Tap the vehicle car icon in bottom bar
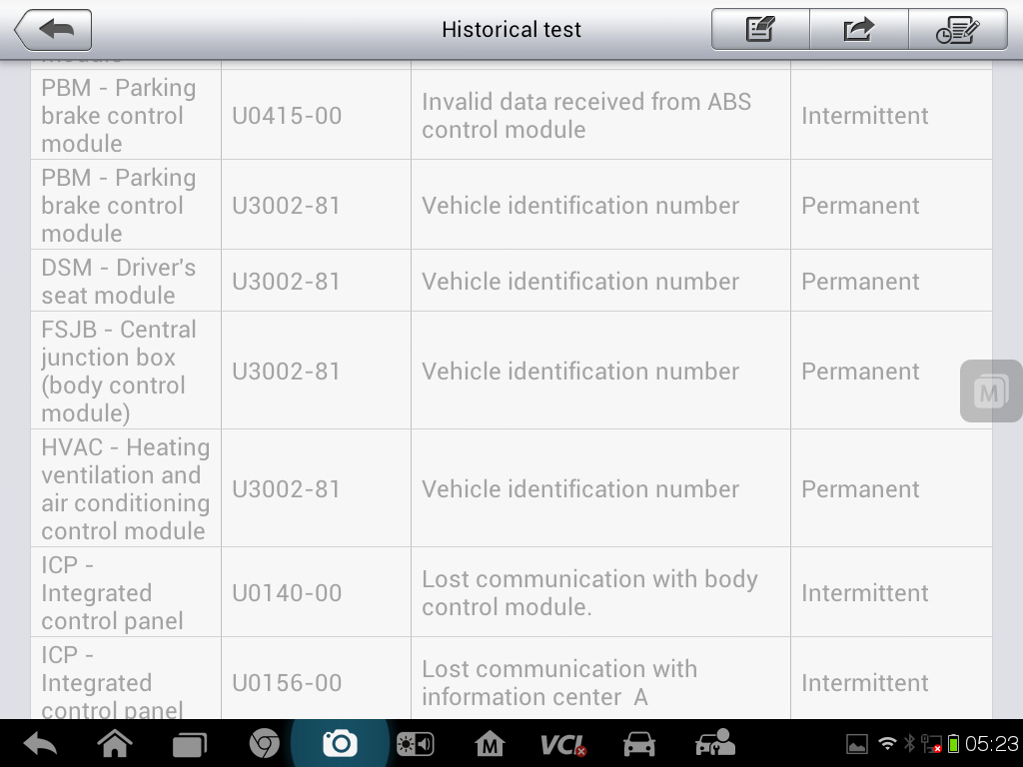This screenshot has height=767, width=1023. point(638,743)
